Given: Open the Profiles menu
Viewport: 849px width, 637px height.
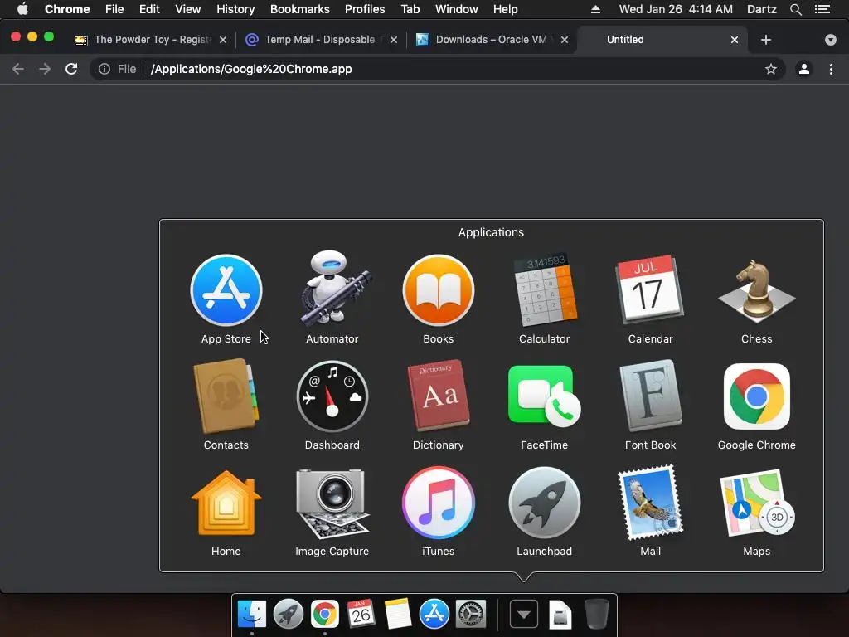Looking at the screenshot, I should 365,9.
